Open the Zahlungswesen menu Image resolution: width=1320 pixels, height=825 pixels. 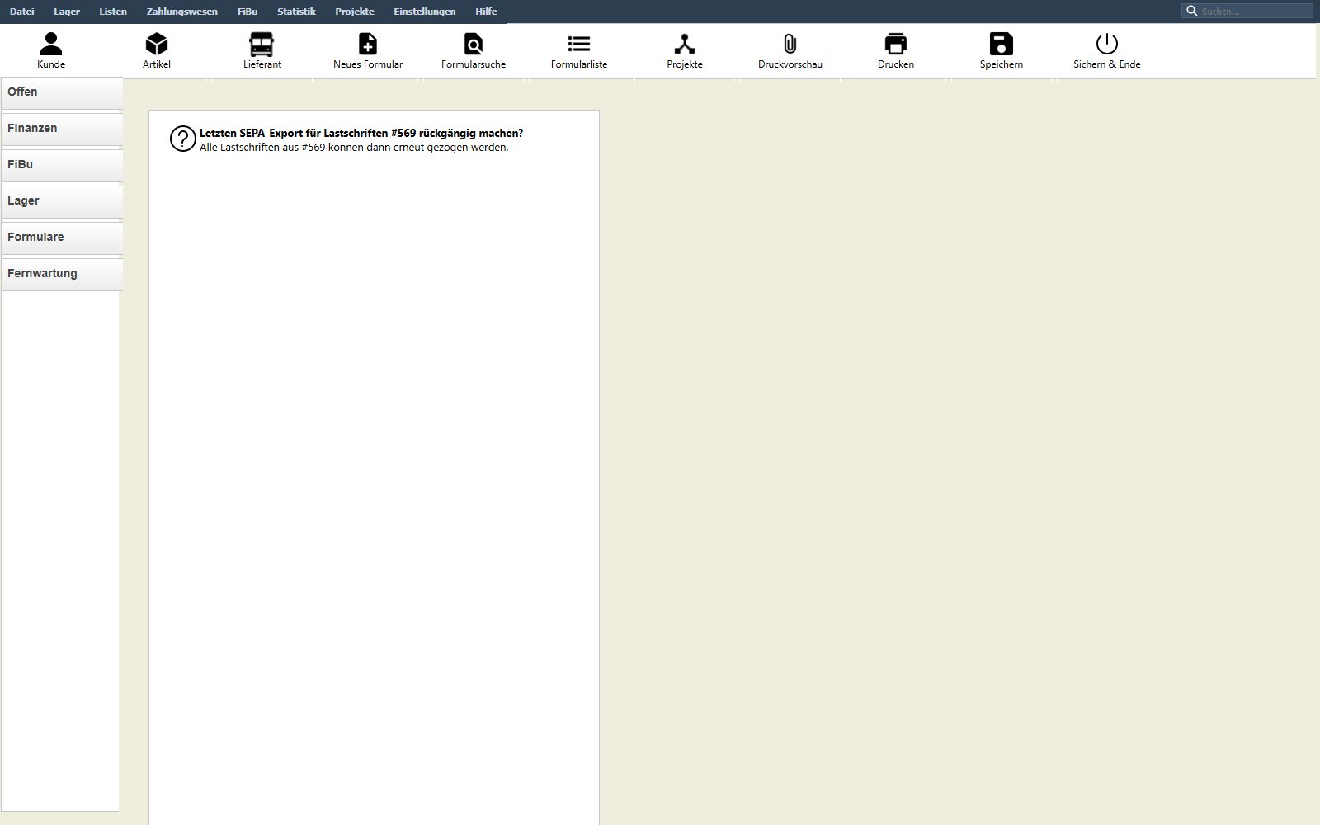[x=182, y=12]
